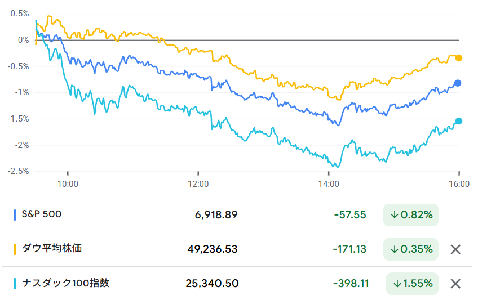Click the 10:00 time axis label
478x300 pixels.
coord(68,183)
